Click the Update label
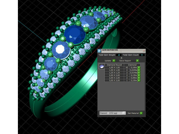Viewport: 179px width, 134px height. click(108, 61)
